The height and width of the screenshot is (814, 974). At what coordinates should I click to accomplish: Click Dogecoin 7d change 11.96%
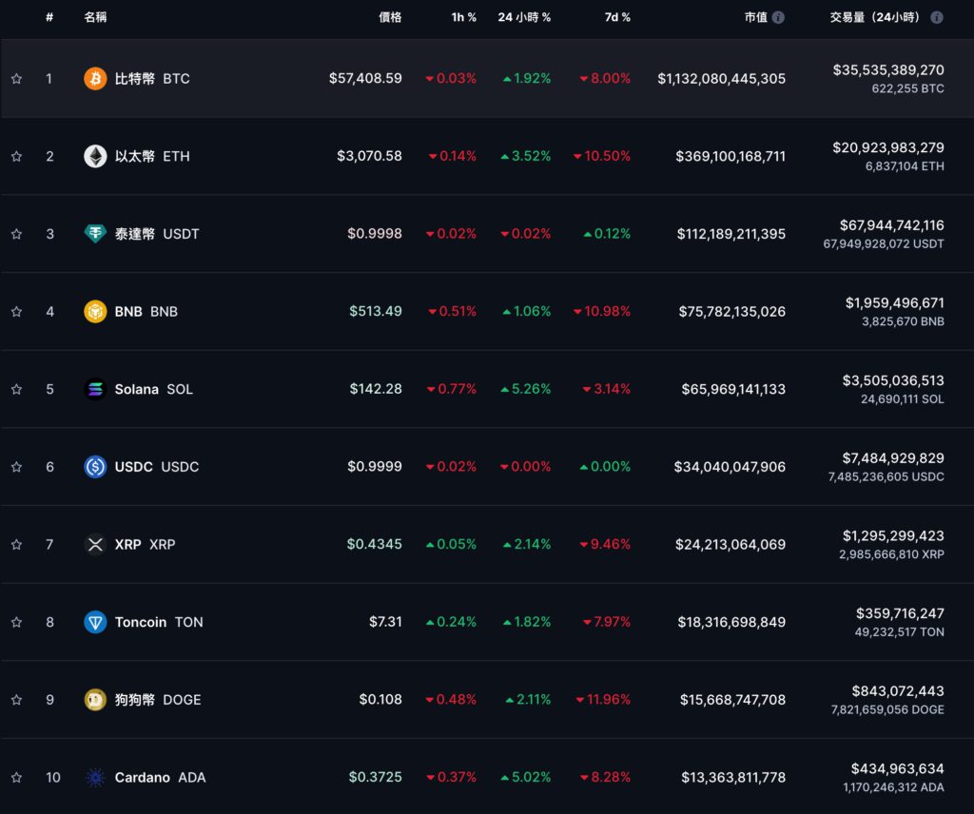[603, 699]
